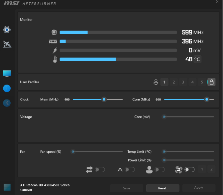Screen dimensions: 223x195
Task: Toggle the profile lock icon
Action: pos(211,82)
